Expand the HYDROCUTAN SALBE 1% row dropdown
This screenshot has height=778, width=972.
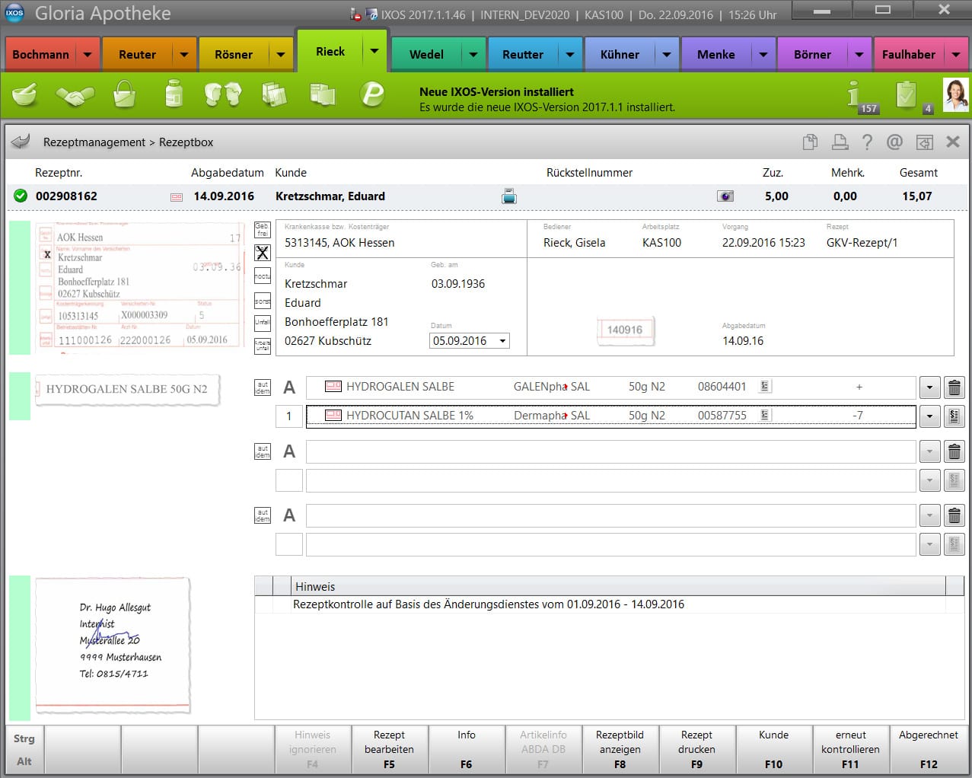coord(929,416)
